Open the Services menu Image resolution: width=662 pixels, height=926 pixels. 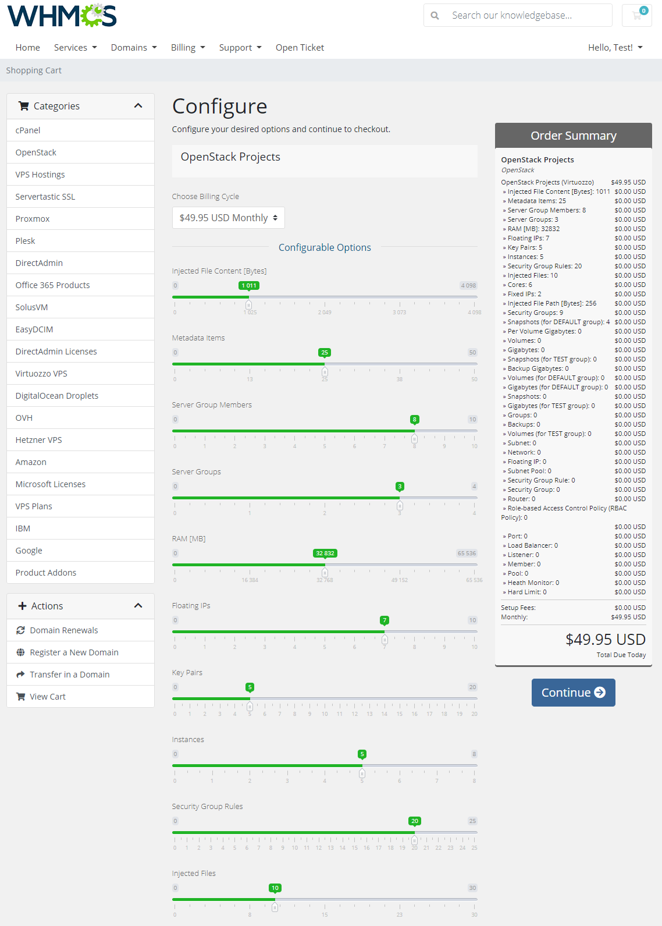click(x=75, y=48)
